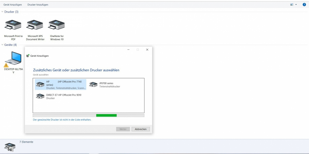
Task: Select the 'iP8700 series' device name text
Action: point(106,83)
